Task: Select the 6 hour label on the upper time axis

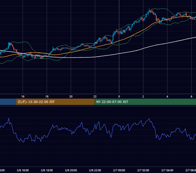Action: point(191,97)
